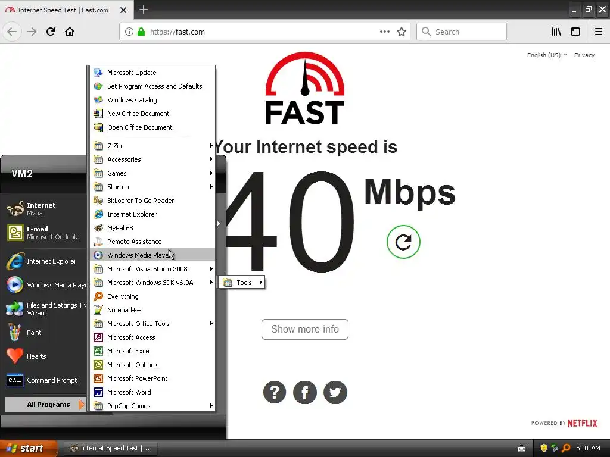Viewport: 610px width, 457px height.
Task: Launch Notepad++ from programs list
Action: pos(152,310)
